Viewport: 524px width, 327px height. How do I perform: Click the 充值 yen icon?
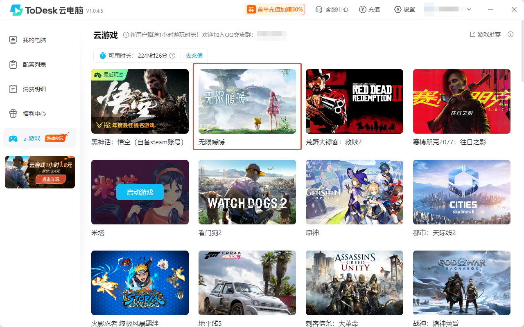[362, 9]
